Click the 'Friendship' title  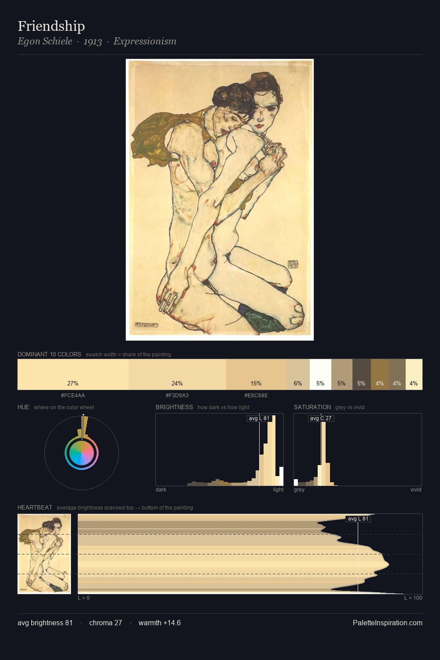[x=51, y=26]
